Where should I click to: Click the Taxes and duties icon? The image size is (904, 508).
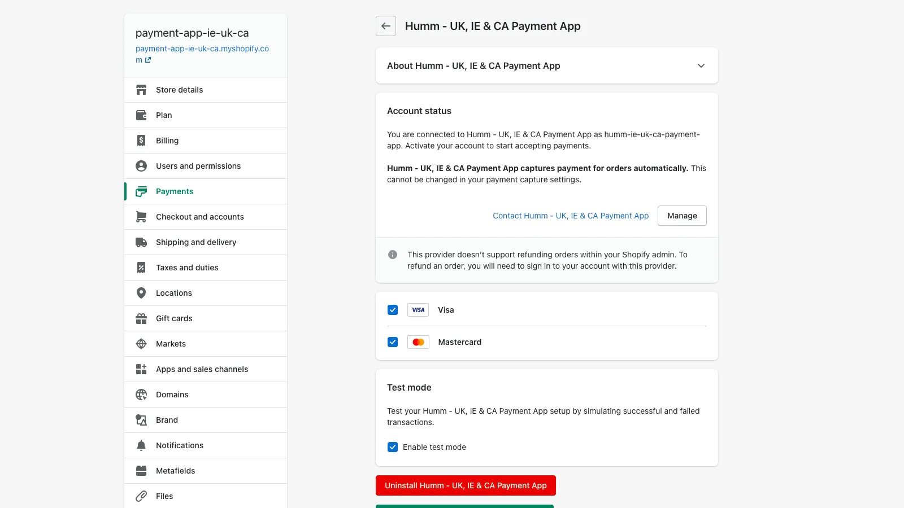point(141,268)
